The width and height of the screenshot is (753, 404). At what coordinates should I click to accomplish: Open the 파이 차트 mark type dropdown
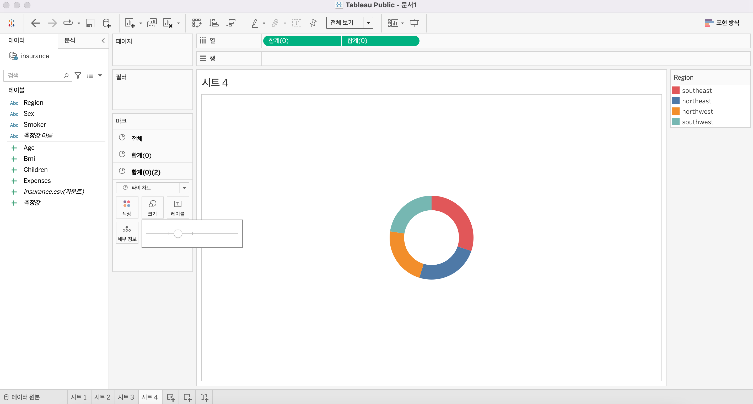[x=184, y=188]
